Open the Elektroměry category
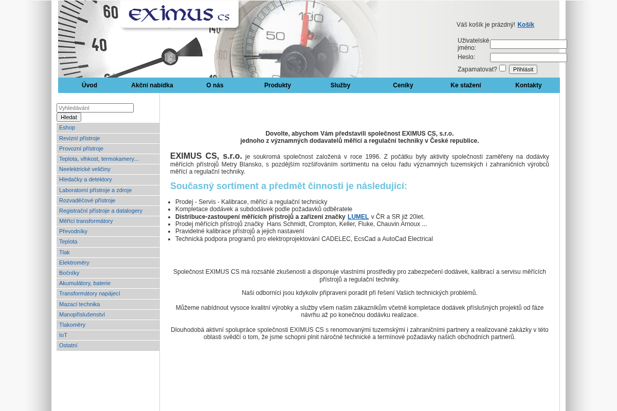Viewport: 617px width, 411px height. click(108, 263)
